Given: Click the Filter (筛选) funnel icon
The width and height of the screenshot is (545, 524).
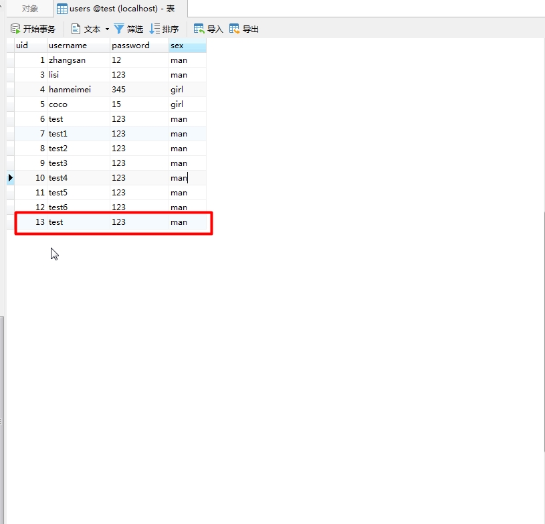Looking at the screenshot, I should click(x=119, y=29).
